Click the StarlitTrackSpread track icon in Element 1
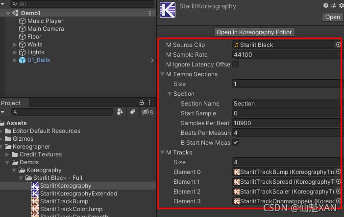Screen dimensions: 344x217 tap(237, 182)
